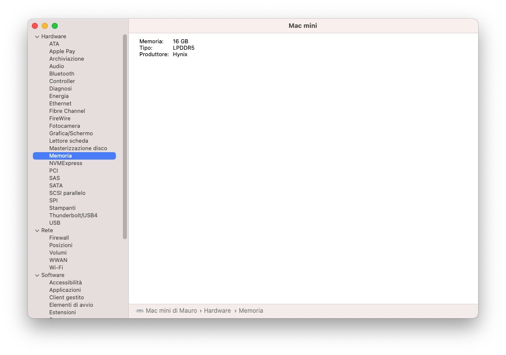Viewport: 506px width, 355px height.
Task: Select Stampanti in the sidebar
Action: [x=62, y=208]
